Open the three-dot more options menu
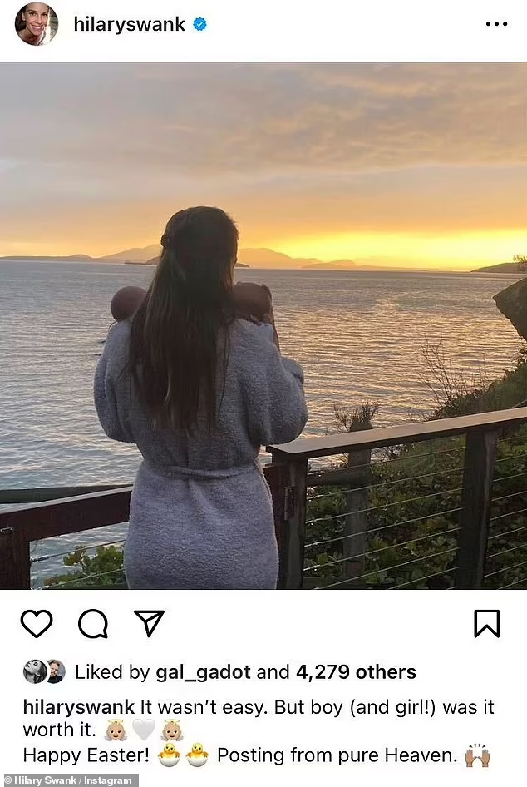This screenshot has height=787, width=527. tap(496, 24)
